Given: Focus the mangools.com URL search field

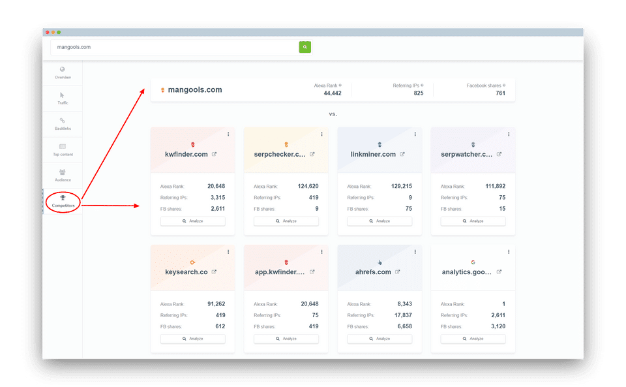Looking at the screenshot, I should pyautogui.click(x=175, y=47).
